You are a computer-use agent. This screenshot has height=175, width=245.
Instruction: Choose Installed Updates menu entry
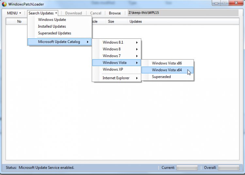(x=59, y=26)
